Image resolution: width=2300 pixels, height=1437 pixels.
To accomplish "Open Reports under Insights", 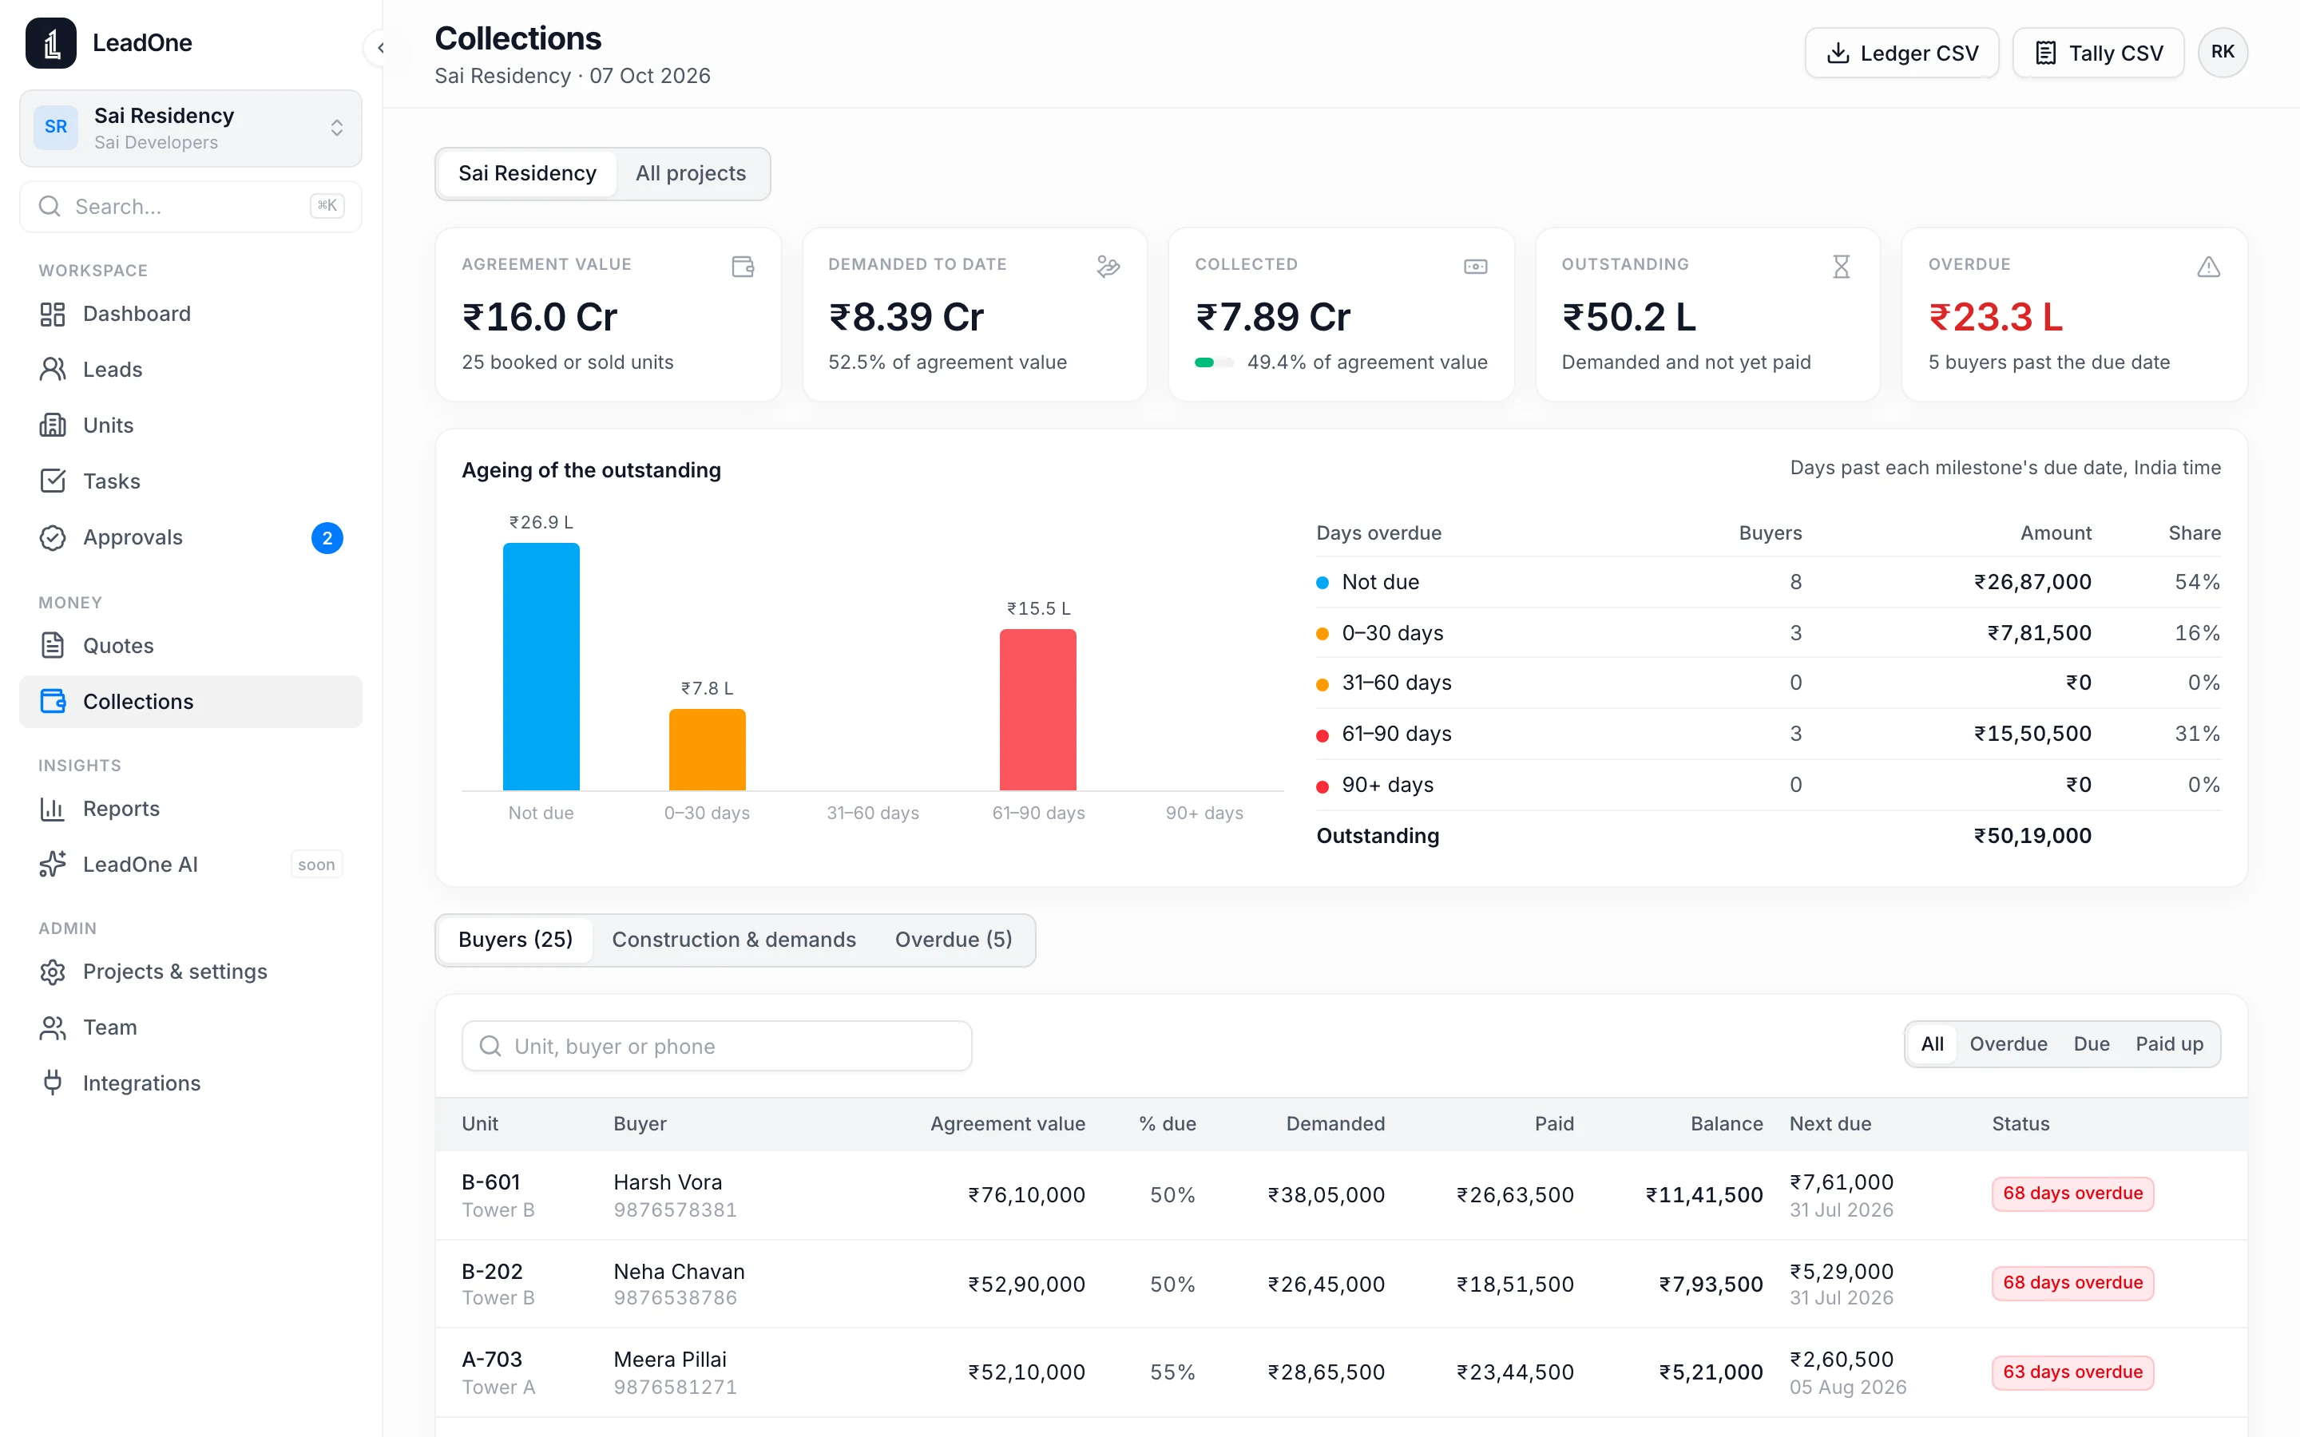I will click(x=190, y=809).
